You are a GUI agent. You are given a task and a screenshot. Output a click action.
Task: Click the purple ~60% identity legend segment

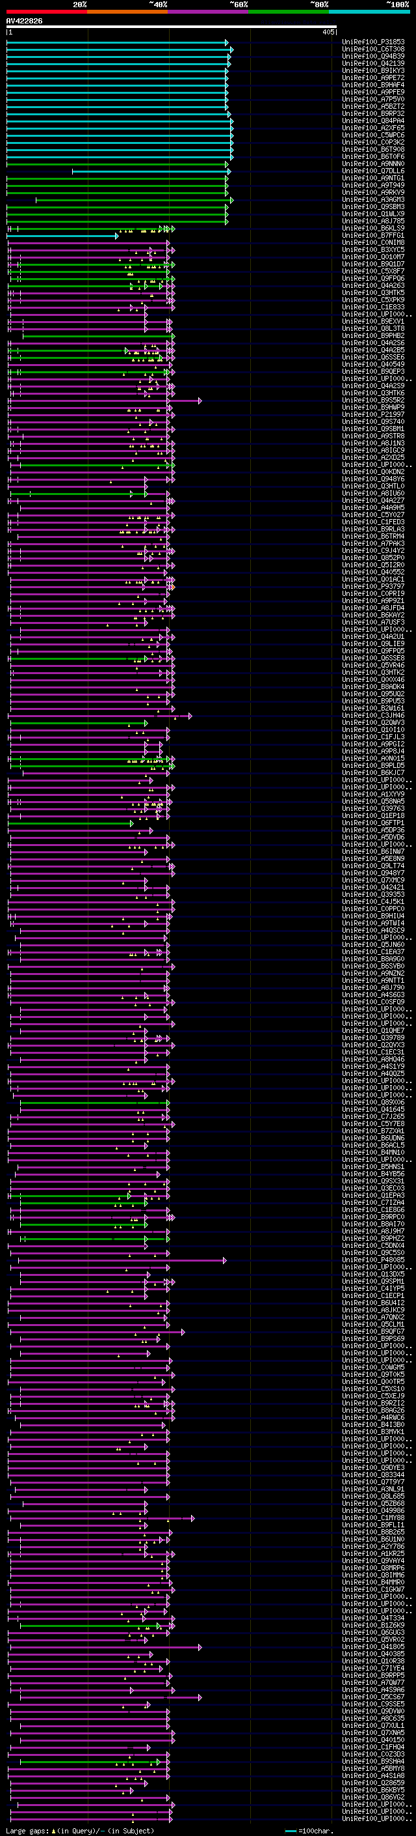click(209, 12)
